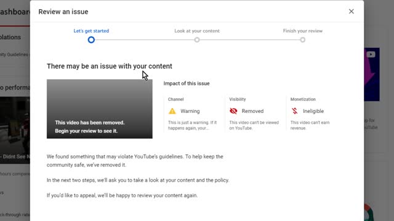Click the background dashboard video thumbnail
This screenshot has width=394, height=221.
click(15, 130)
